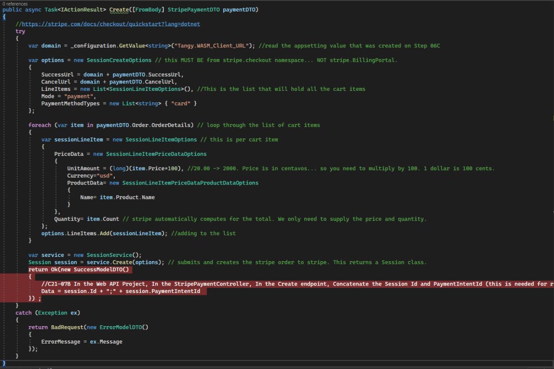Click the "payment" Mode string
The height and width of the screenshot is (369, 554).
point(78,96)
